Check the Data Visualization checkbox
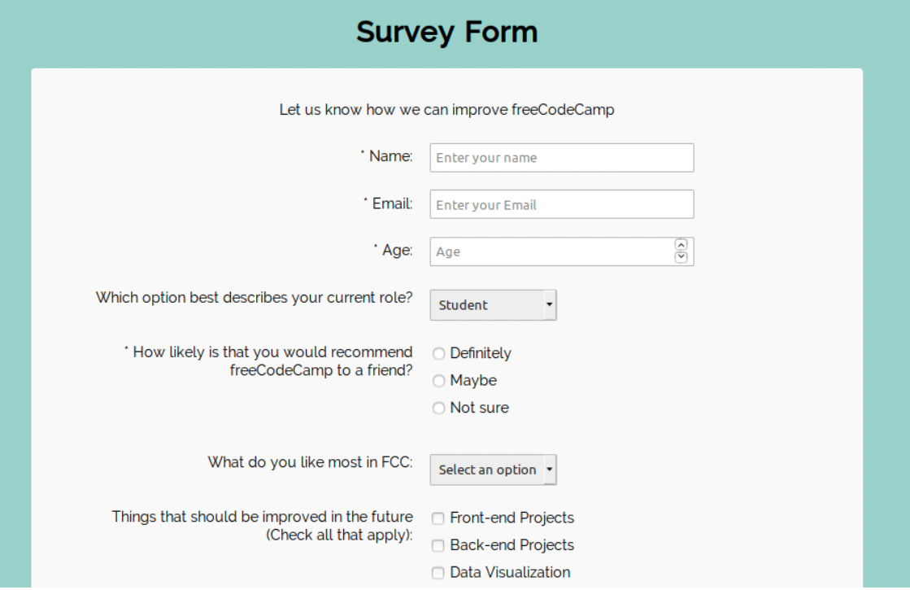The height and width of the screenshot is (590, 910). click(438, 572)
